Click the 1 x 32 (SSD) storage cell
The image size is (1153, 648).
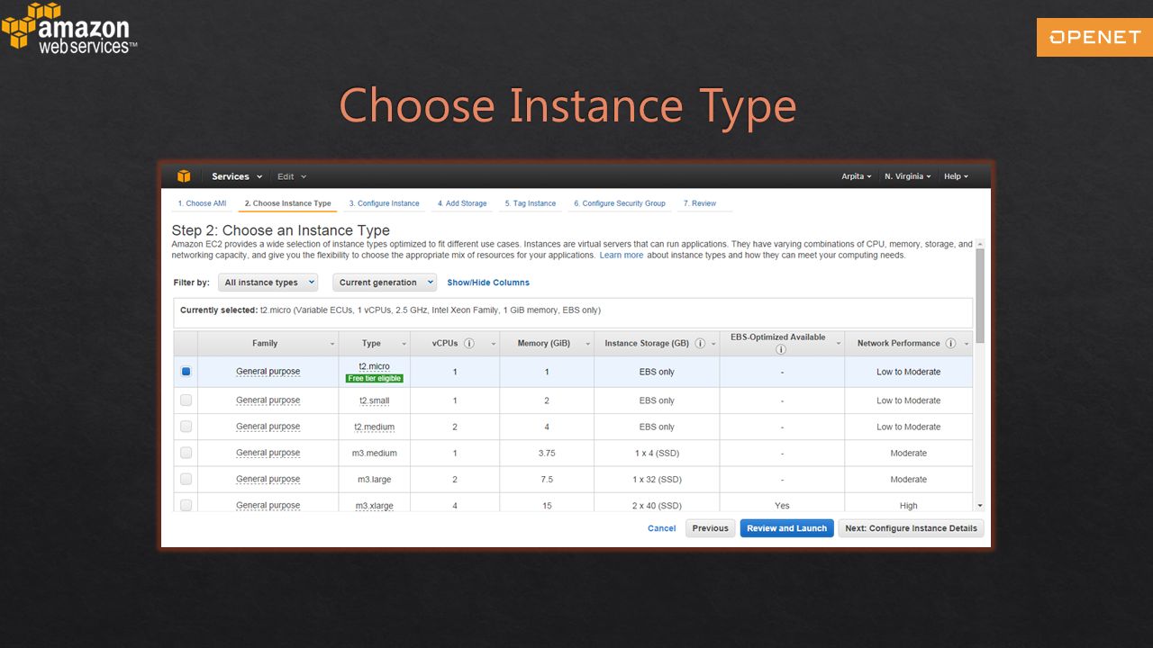(x=657, y=479)
